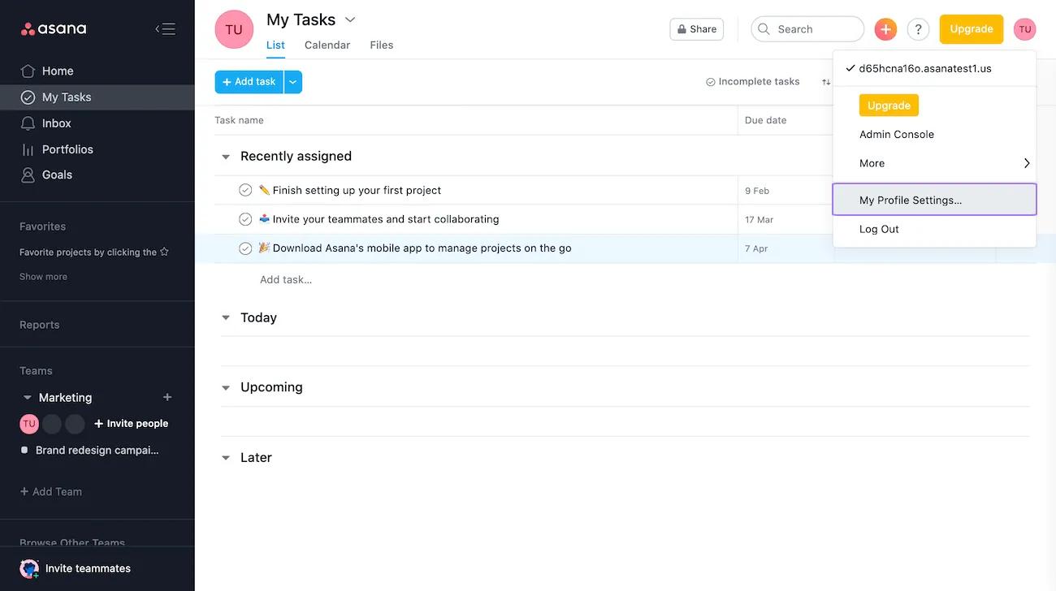This screenshot has width=1056, height=591.
Task: Open the dropdown arrow beside Add task
Action: pyautogui.click(x=292, y=82)
